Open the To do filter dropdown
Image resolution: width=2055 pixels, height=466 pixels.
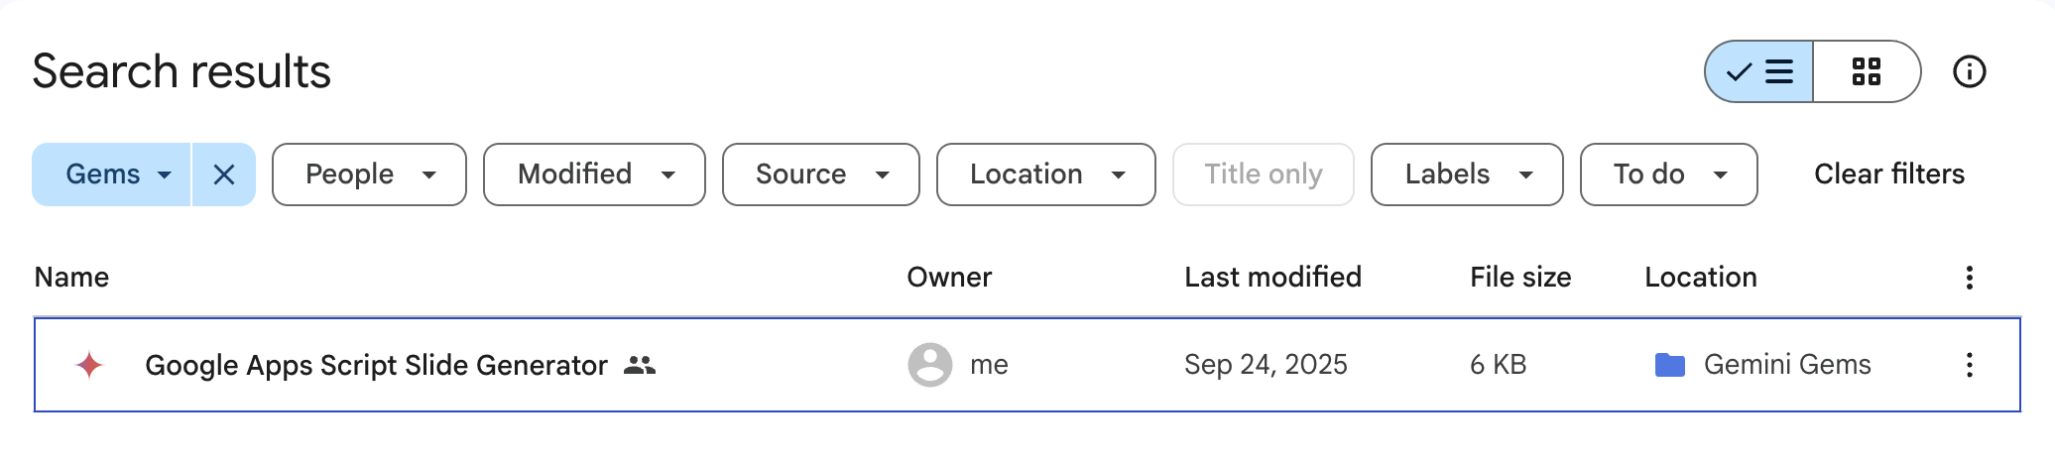click(1668, 175)
